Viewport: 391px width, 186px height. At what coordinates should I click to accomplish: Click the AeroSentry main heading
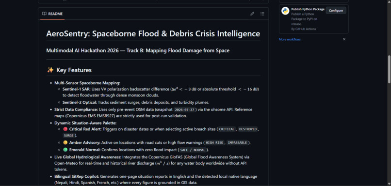point(153,33)
